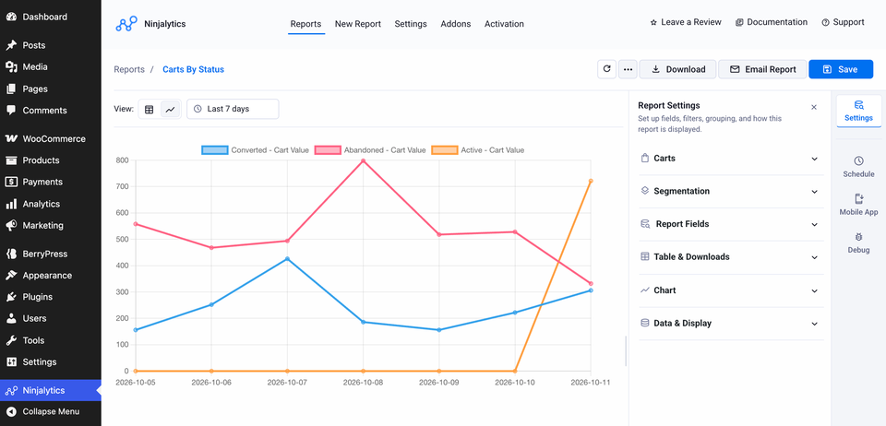Click the Tools wrench icon
The height and width of the screenshot is (426, 886).
pos(11,340)
